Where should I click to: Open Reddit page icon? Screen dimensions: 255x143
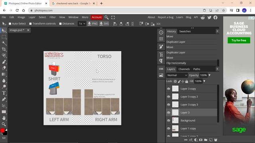(x=203, y=17)
